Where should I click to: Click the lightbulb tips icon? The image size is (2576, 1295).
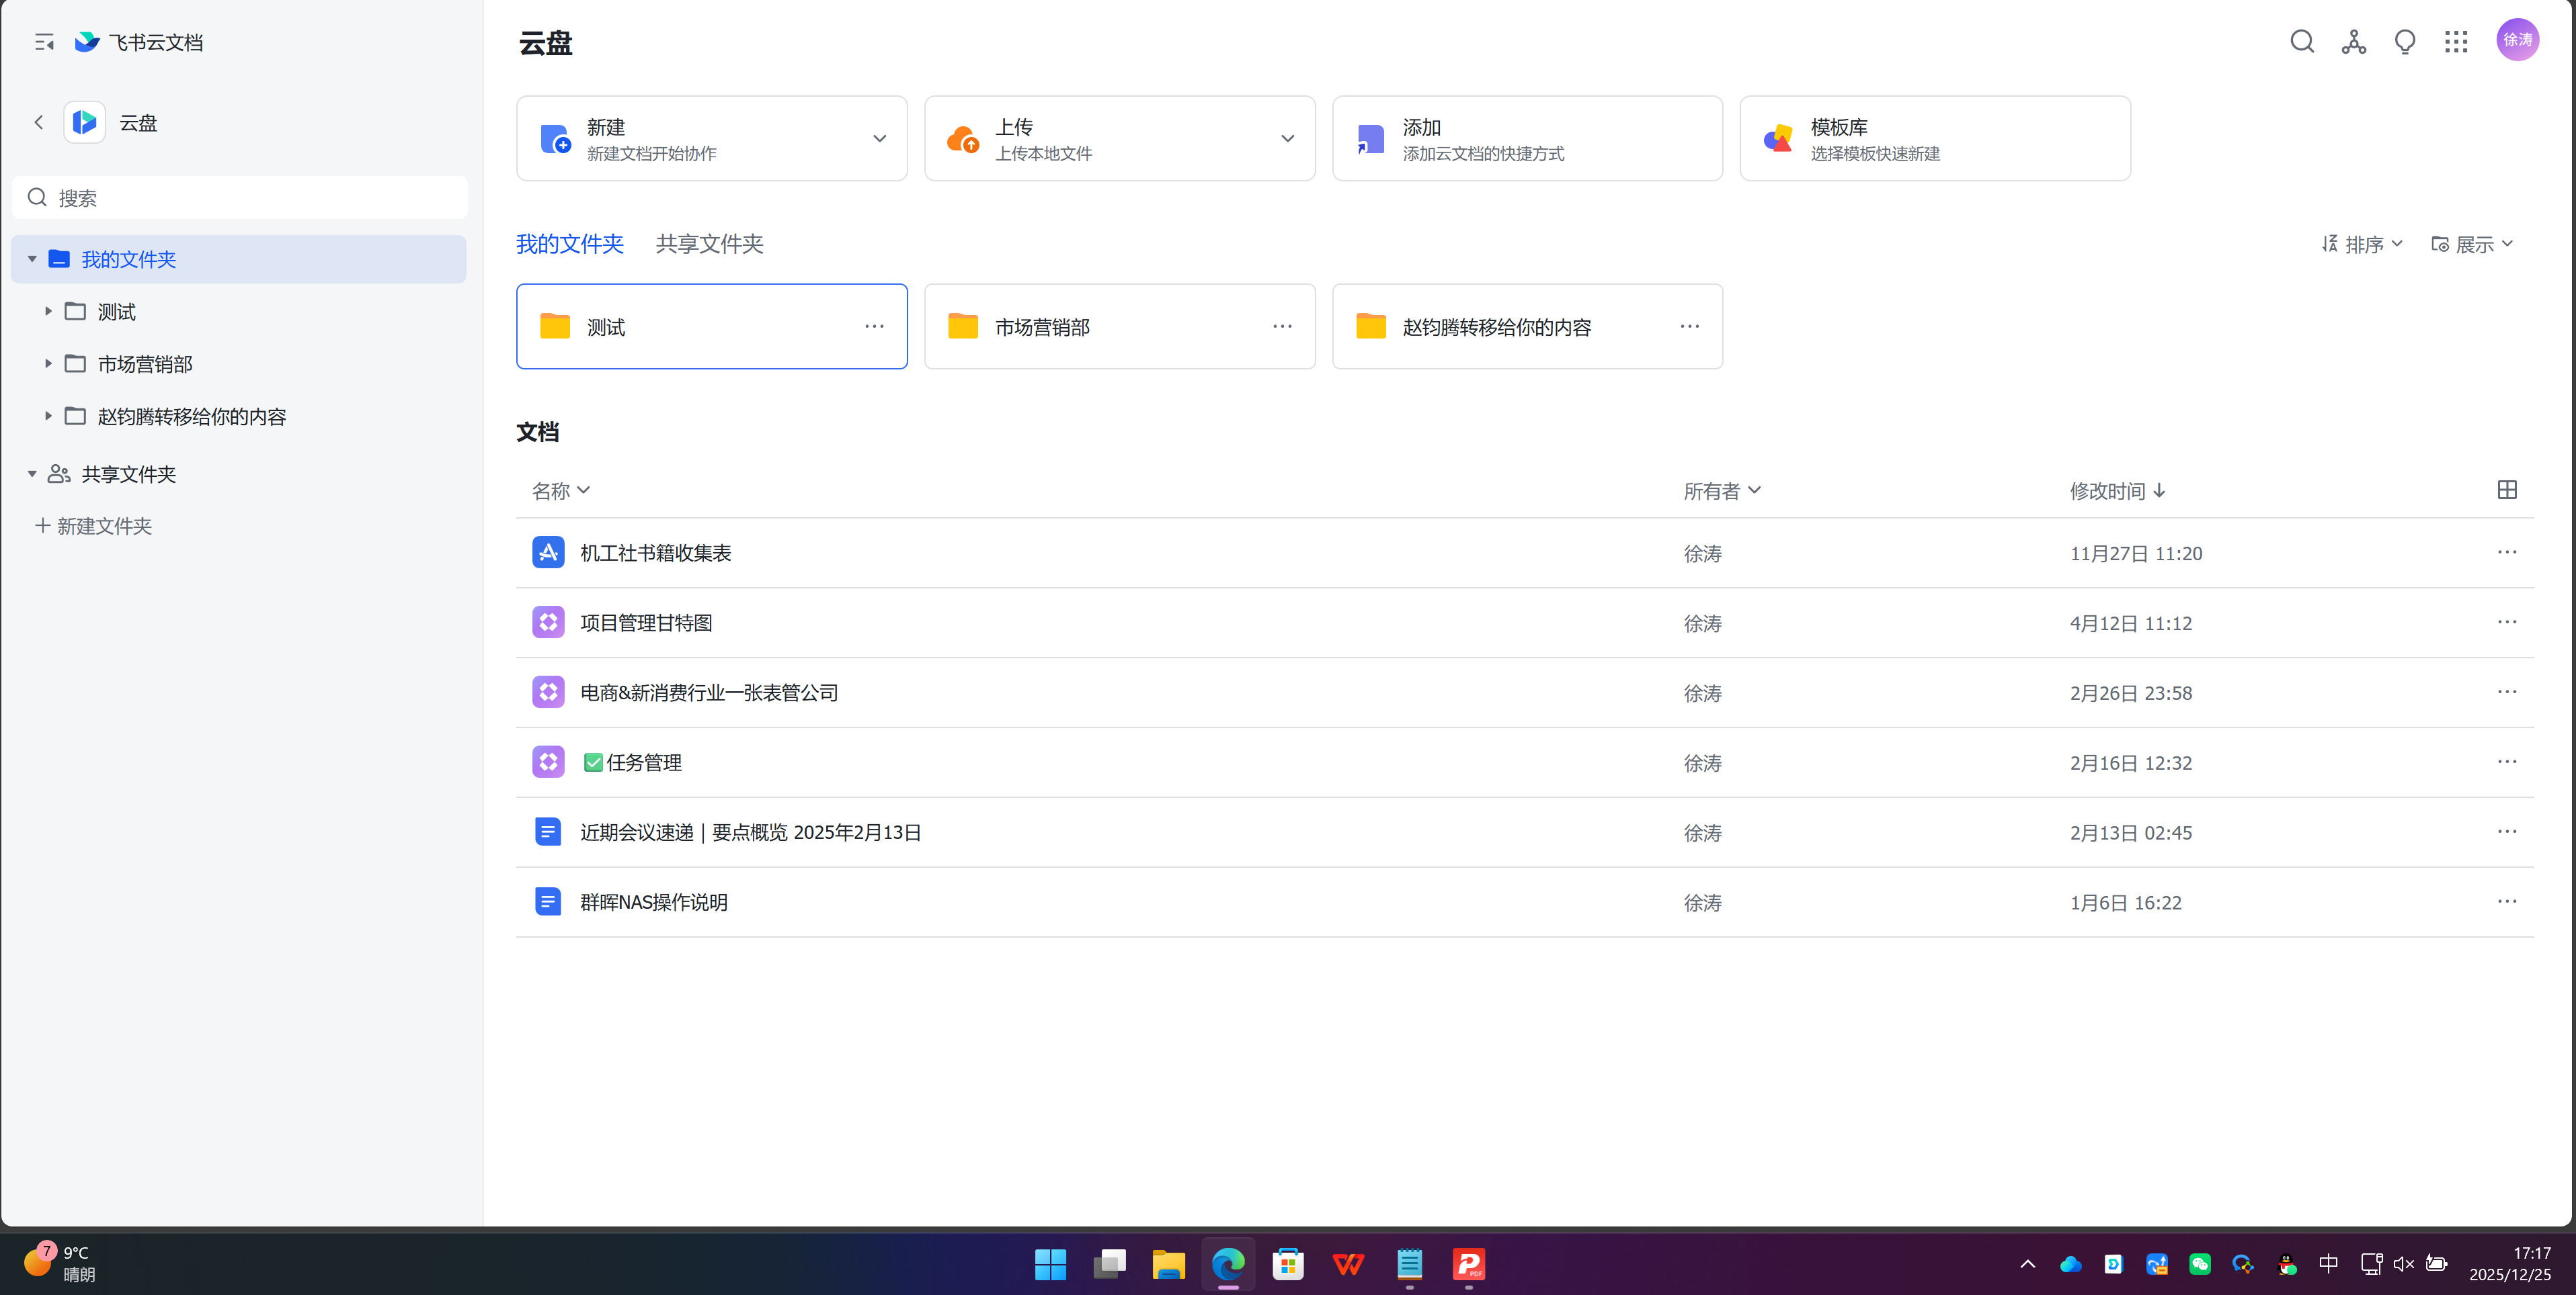(x=2405, y=41)
